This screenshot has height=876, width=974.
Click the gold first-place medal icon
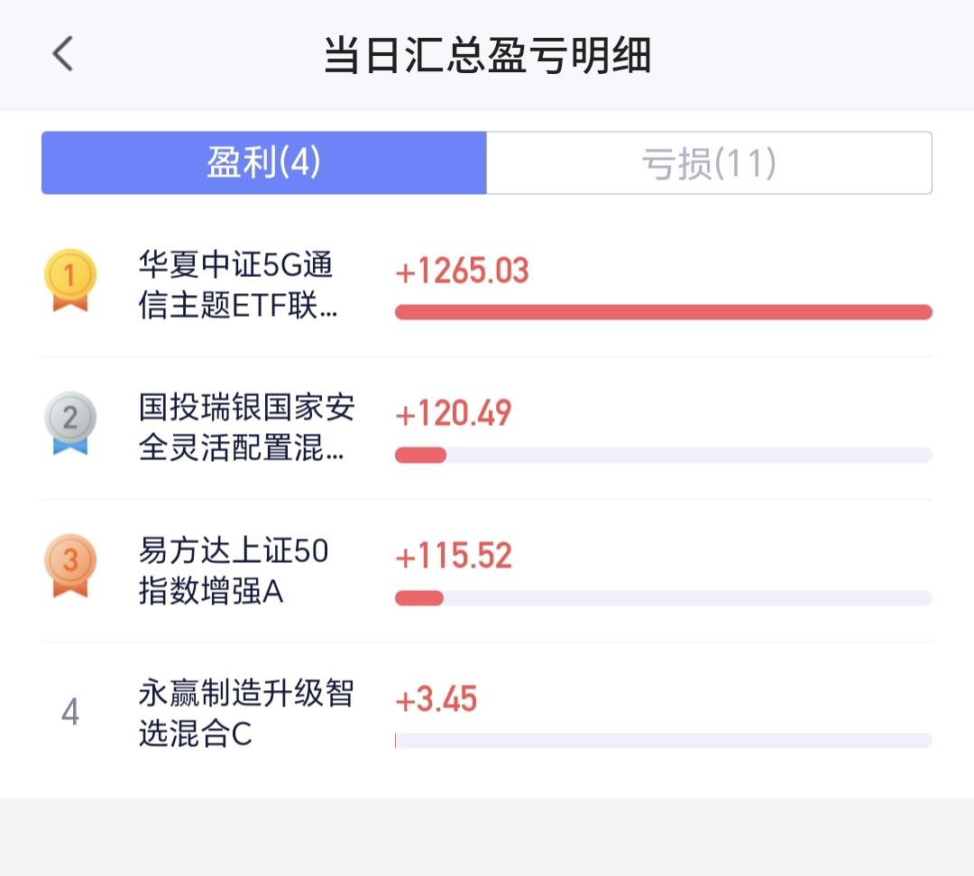pos(70,280)
